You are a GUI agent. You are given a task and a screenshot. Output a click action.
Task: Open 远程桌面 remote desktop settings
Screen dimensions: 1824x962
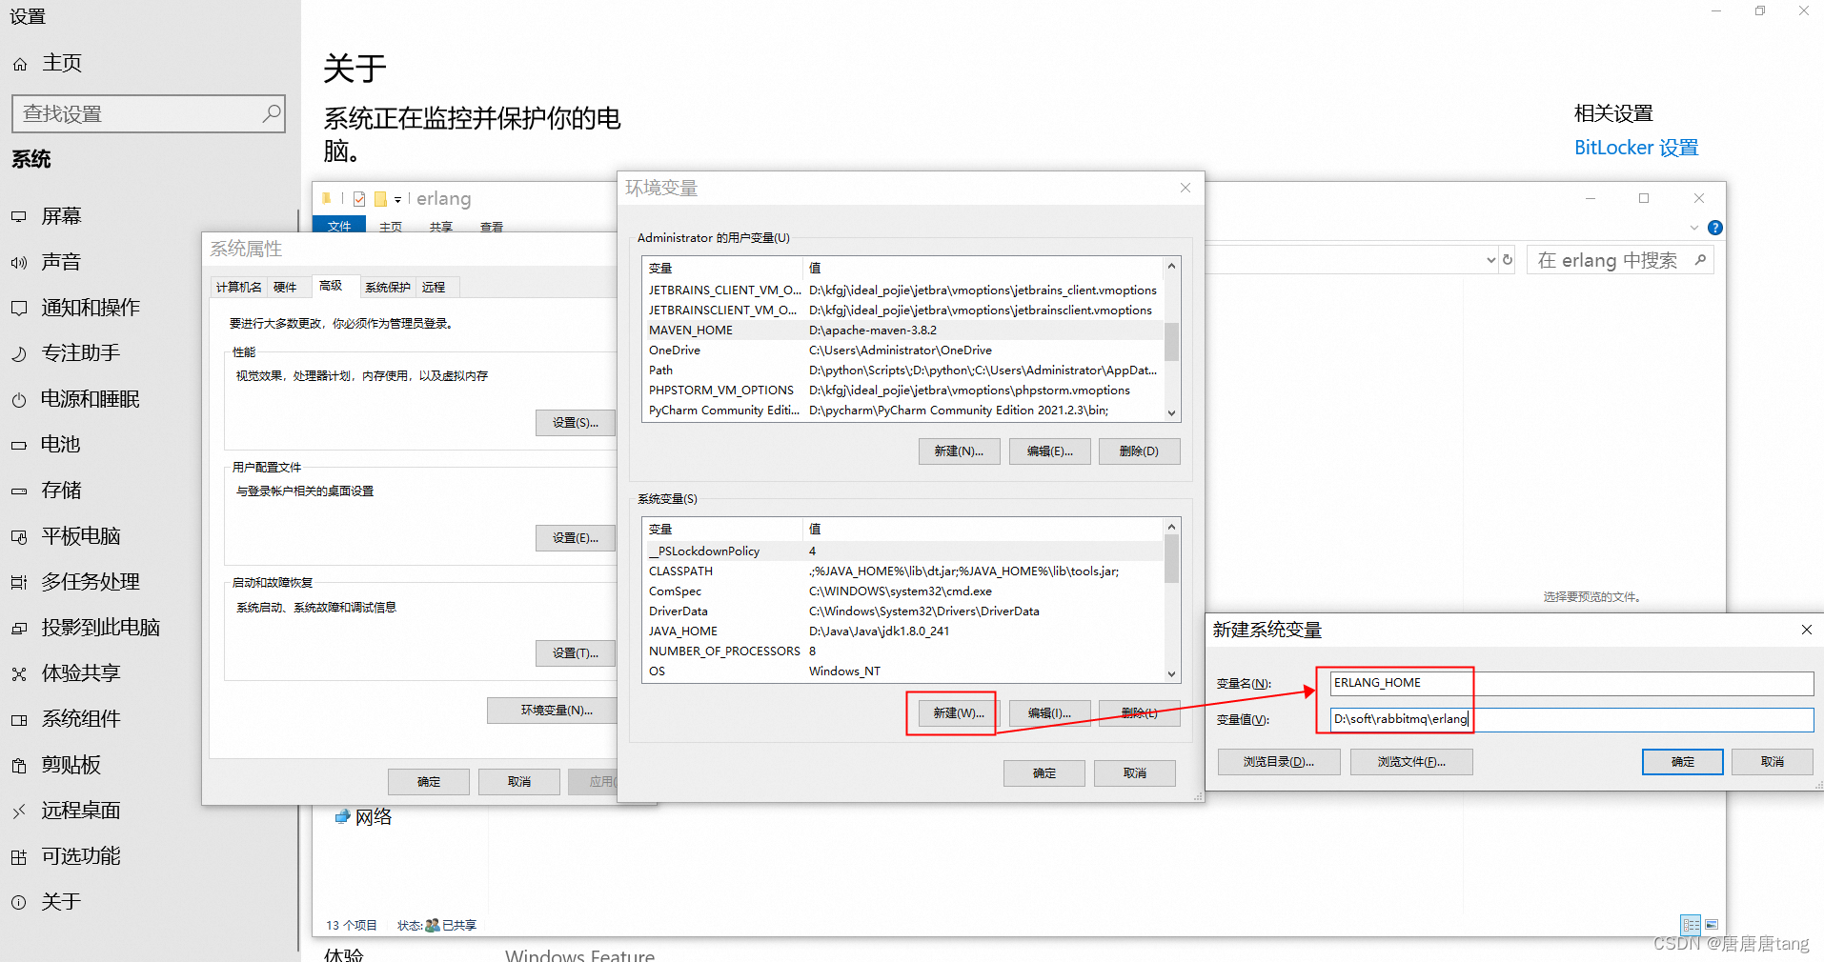67,811
